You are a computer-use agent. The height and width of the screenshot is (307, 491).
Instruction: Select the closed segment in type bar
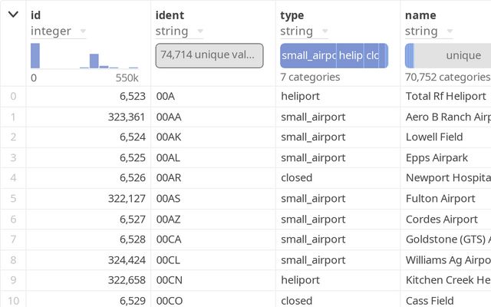pyautogui.click(x=372, y=55)
